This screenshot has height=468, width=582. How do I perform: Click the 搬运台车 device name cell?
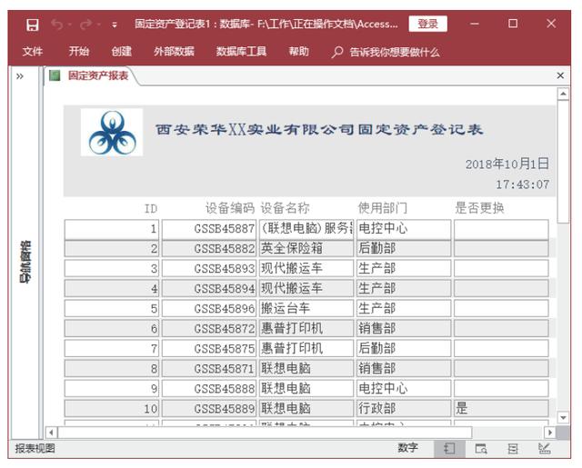(x=306, y=309)
